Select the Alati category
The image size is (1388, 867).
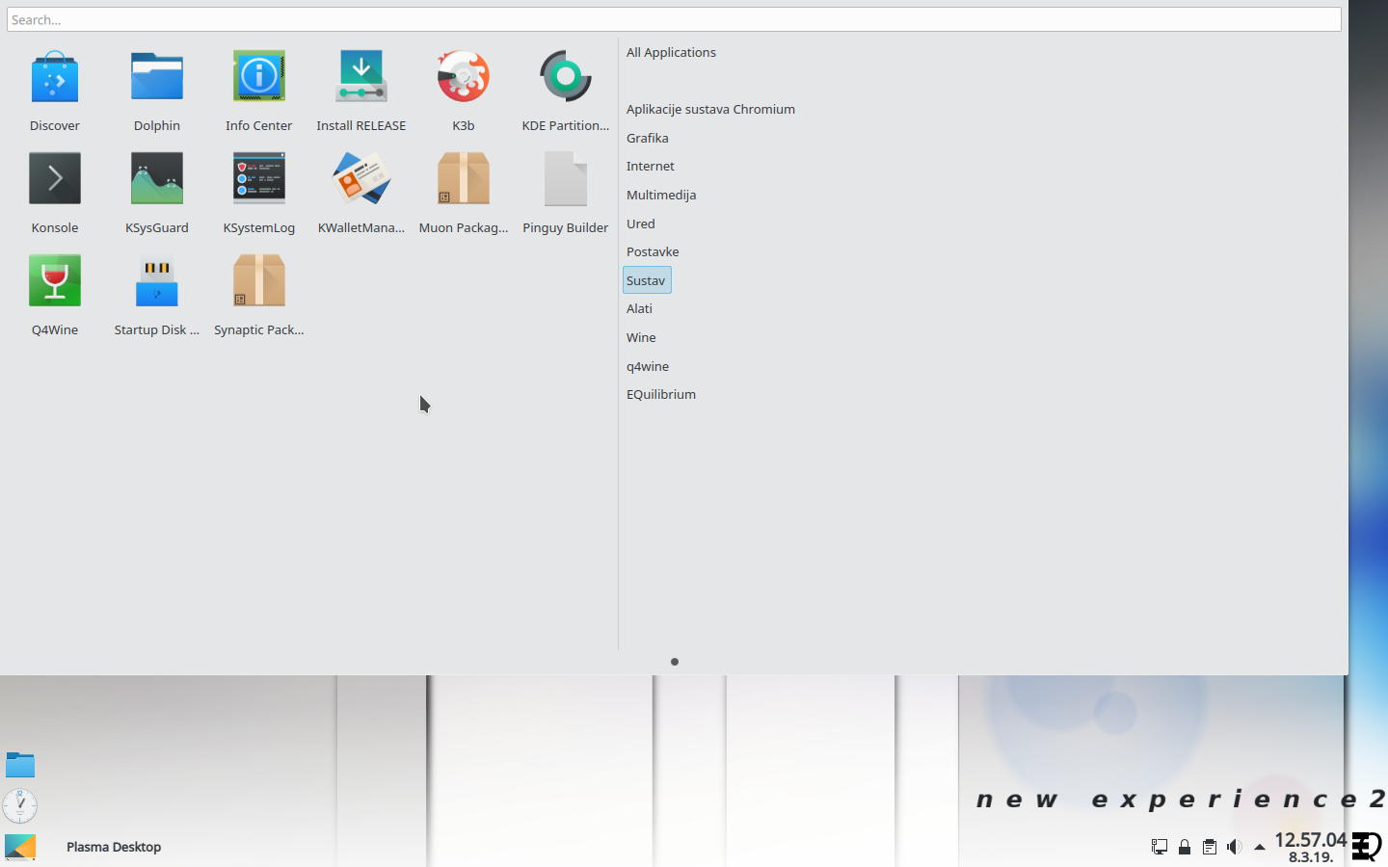[639, 308]
